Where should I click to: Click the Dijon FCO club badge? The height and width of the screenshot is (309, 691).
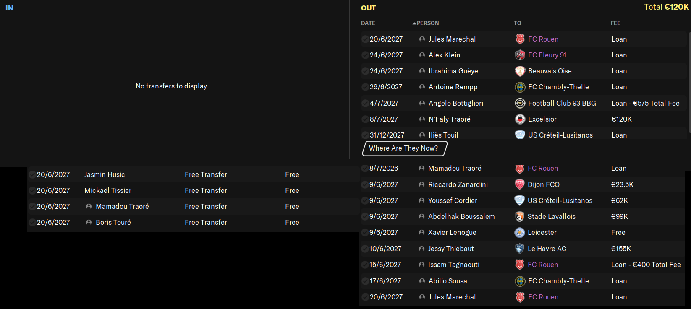click(519, 184)
